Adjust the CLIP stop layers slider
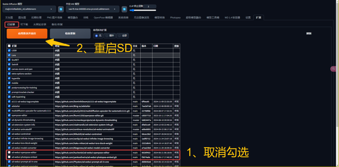 coord(143,10)
